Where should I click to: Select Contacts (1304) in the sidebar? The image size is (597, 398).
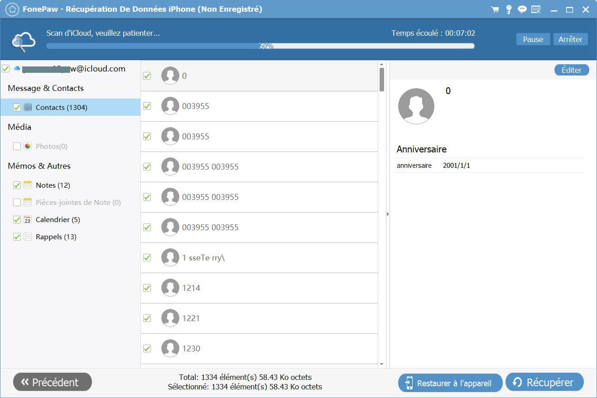click(61, 107)
